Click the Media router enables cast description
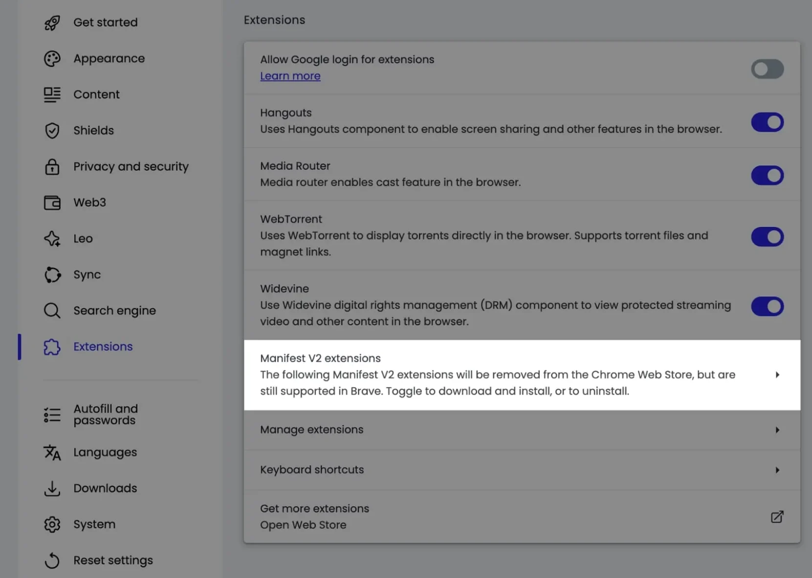The width and height of the screenshot is (812, 578). coord(390,182)
